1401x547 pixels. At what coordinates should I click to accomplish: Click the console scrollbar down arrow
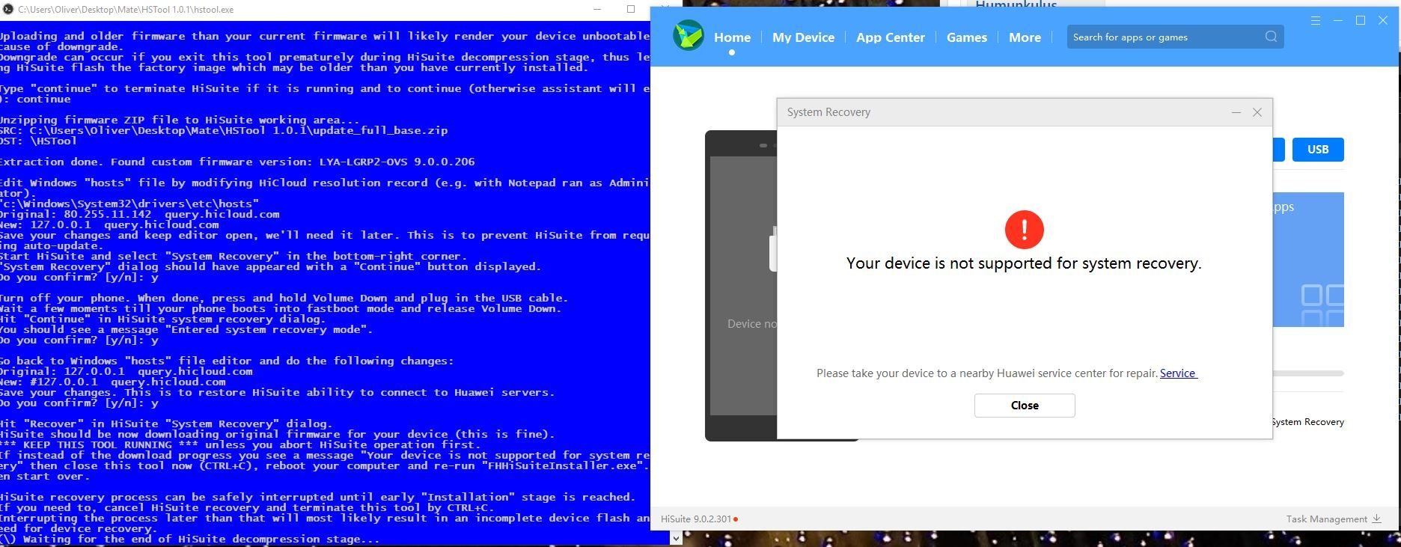[x=676, y=538]
